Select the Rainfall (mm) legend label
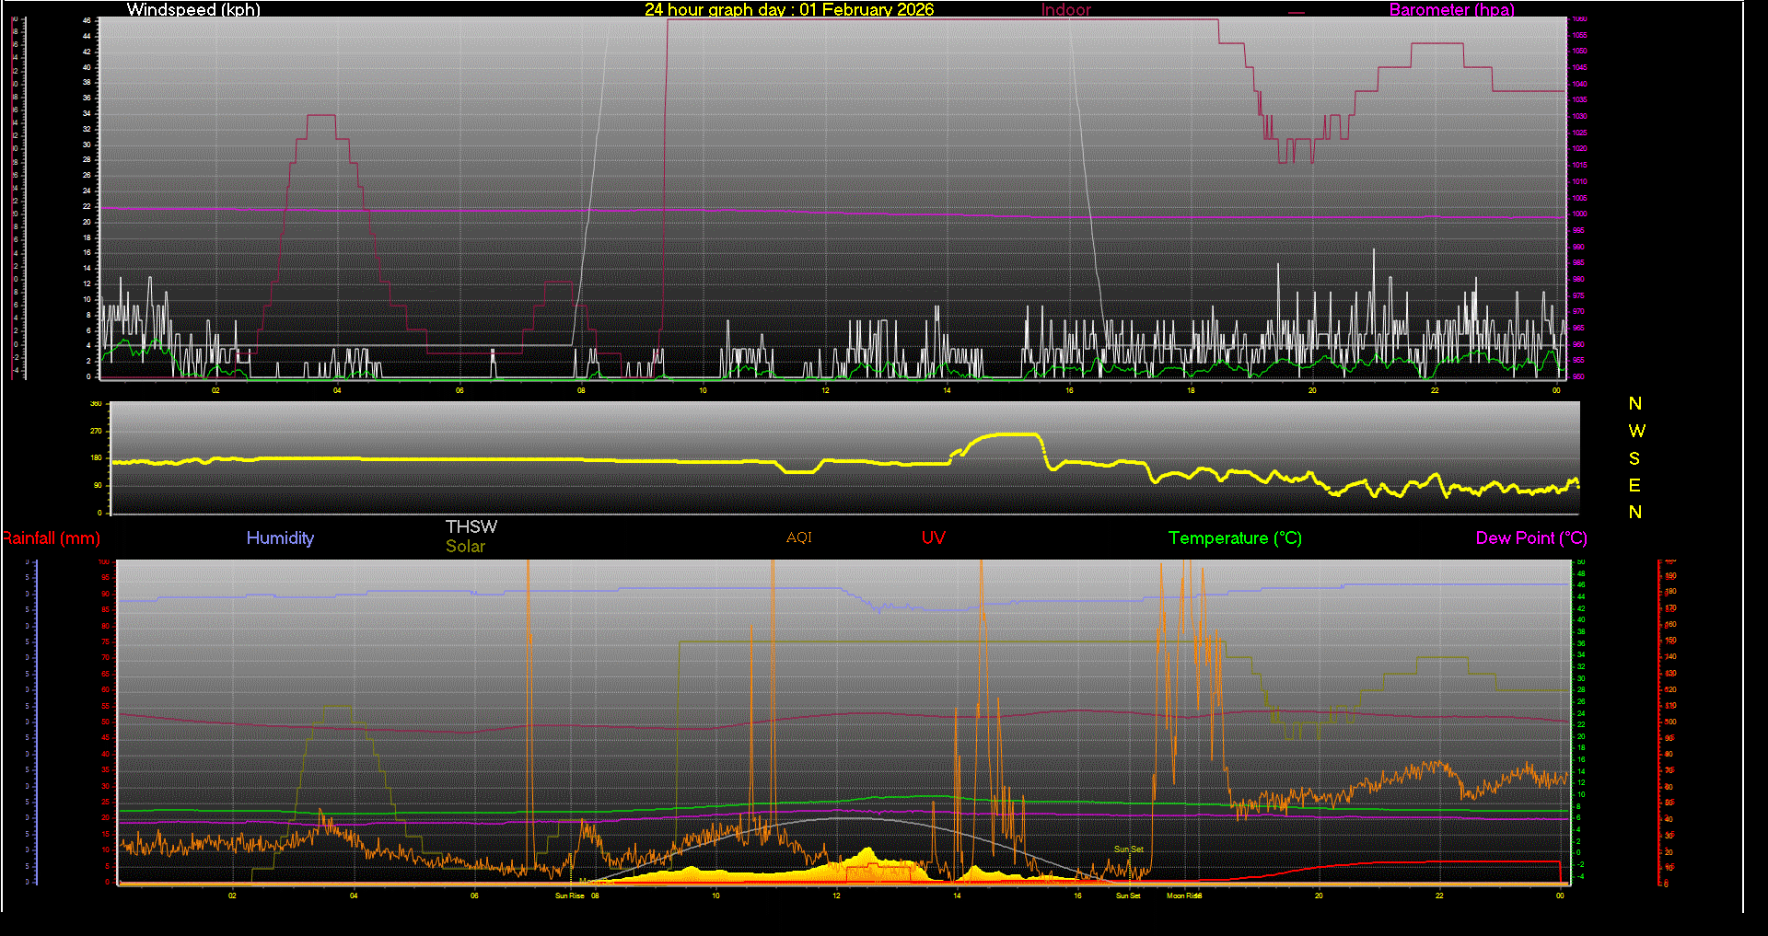 (x=52, y=538)
